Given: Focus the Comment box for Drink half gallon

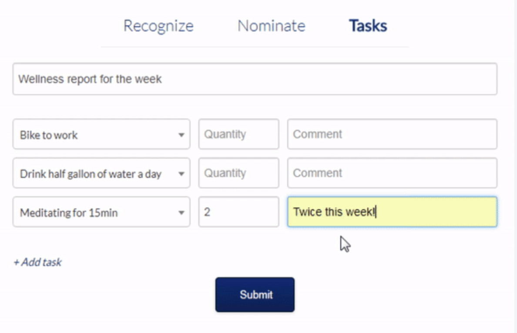Looking at the screenshot, I should click(x=392, y=173).
